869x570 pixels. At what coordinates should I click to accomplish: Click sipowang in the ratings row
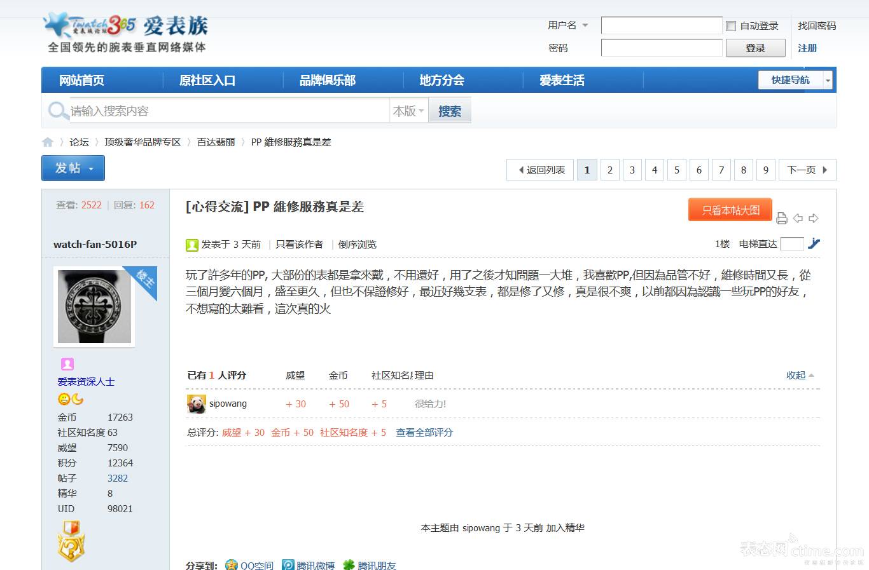click(x=228, y=404)
